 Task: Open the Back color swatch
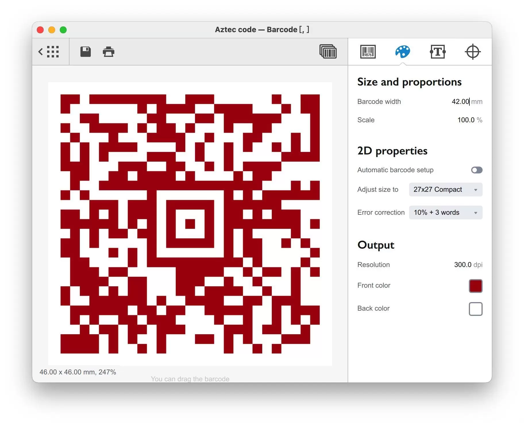coord(475,309)
